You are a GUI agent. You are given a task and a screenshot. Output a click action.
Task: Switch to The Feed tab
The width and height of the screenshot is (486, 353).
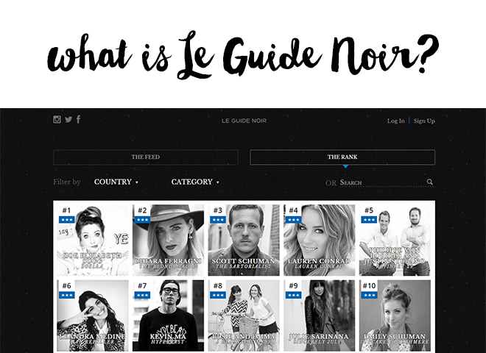[x=146, y=157]
